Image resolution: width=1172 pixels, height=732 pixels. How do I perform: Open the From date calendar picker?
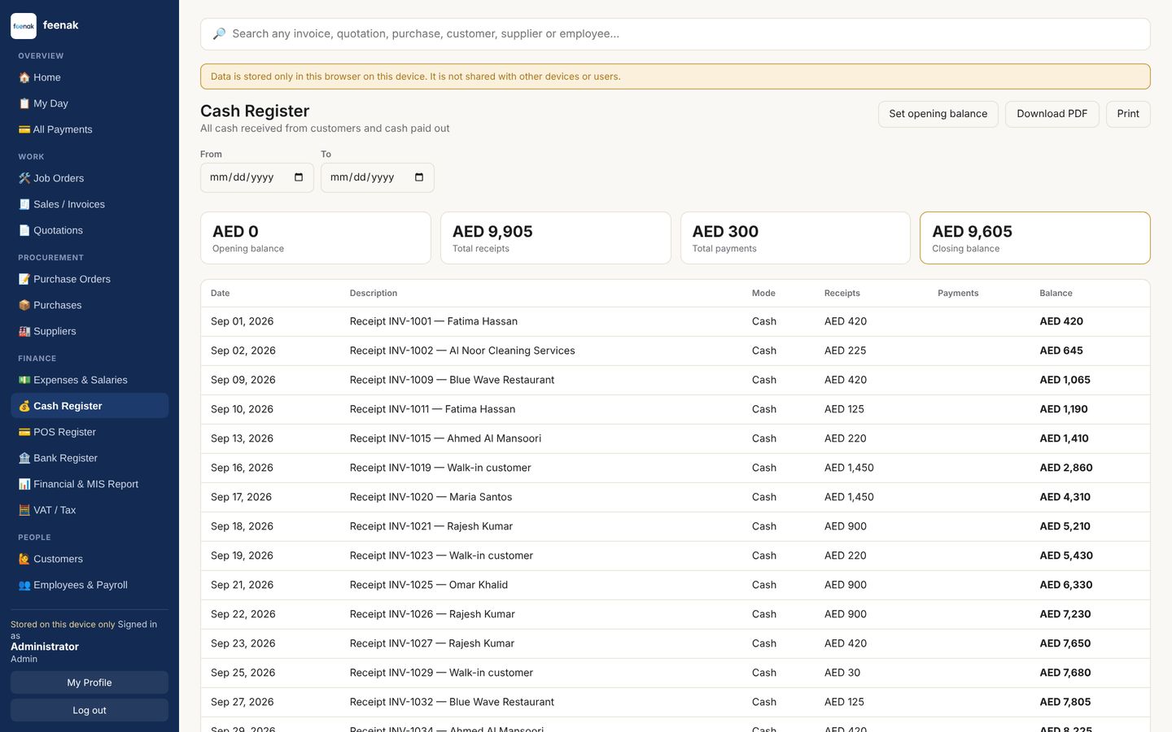coord(299,177)
